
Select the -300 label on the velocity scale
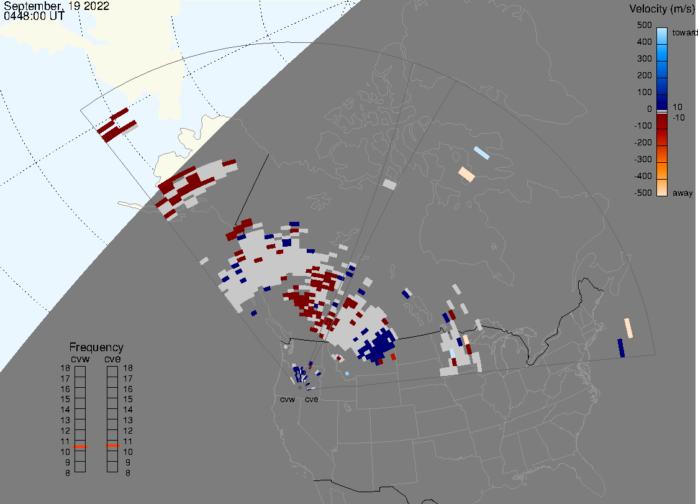[643, 160]
